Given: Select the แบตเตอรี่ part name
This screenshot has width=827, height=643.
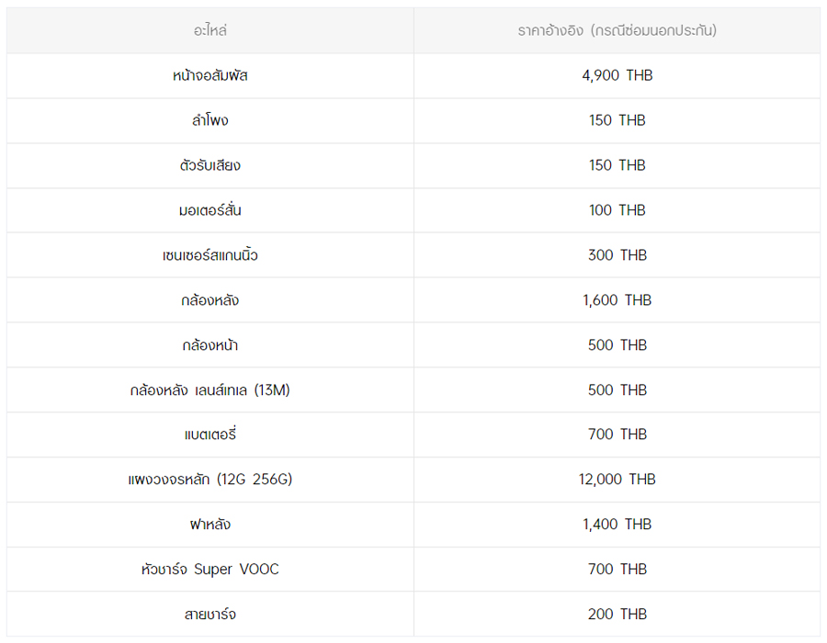Looking at the screenshot, I should pos(210,434).
